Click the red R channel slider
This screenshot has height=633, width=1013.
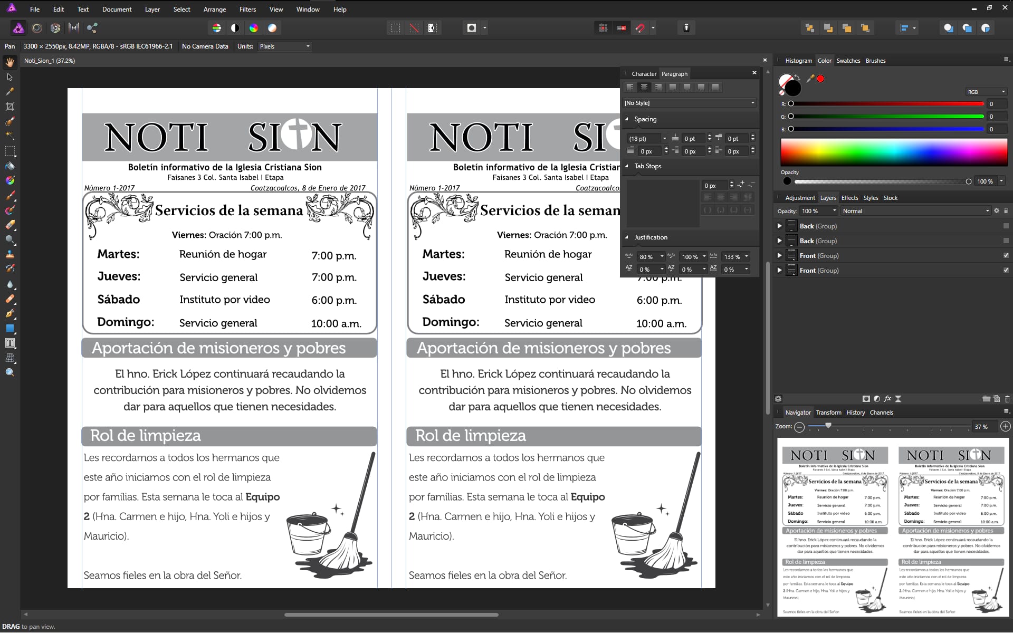coord(886,104)
